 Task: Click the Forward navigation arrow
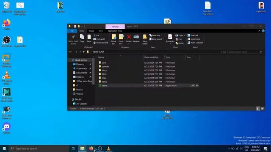click(76, 52)
